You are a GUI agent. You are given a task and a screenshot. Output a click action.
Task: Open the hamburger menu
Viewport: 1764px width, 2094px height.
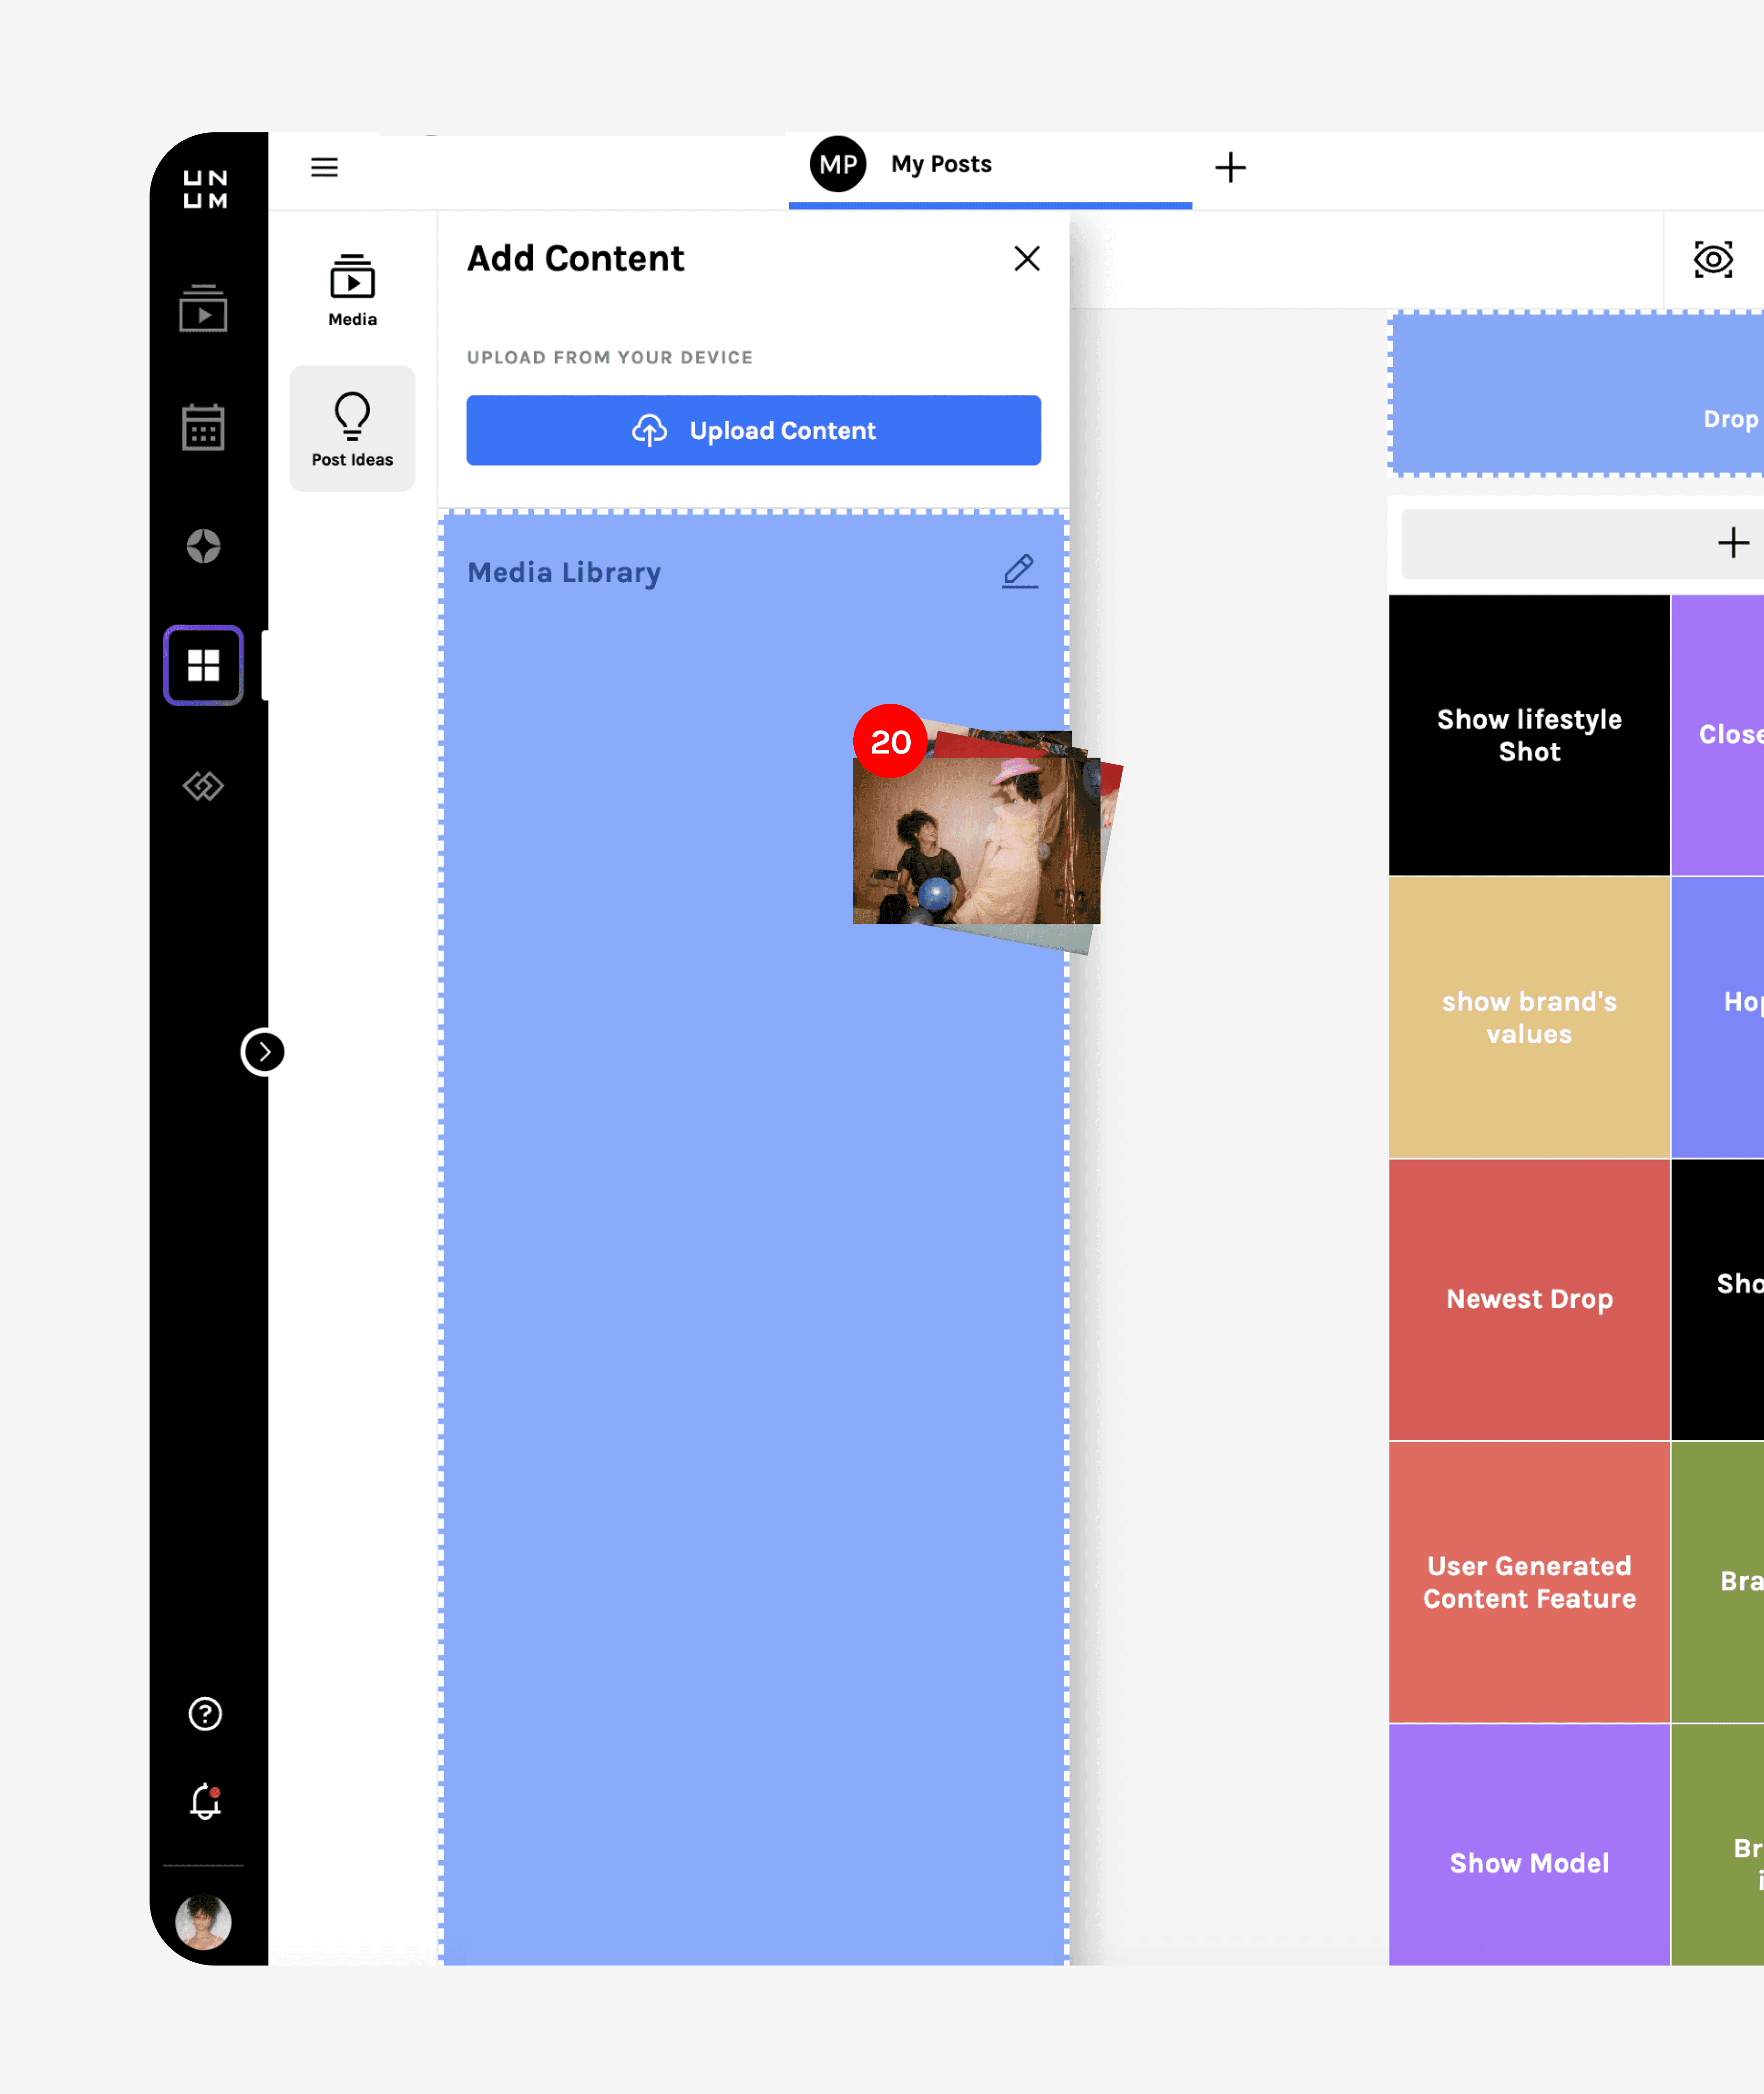tap(324, 167)
